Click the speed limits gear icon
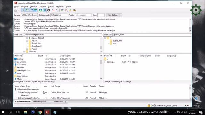205x115 pixels. (152, 106)
